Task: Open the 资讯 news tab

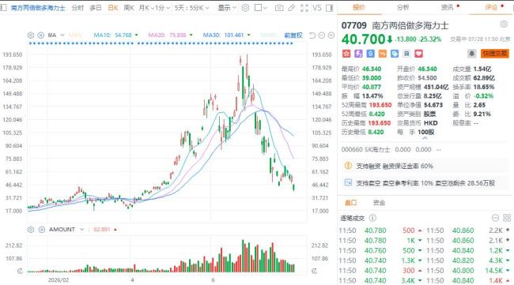Action: coord(447,7)
